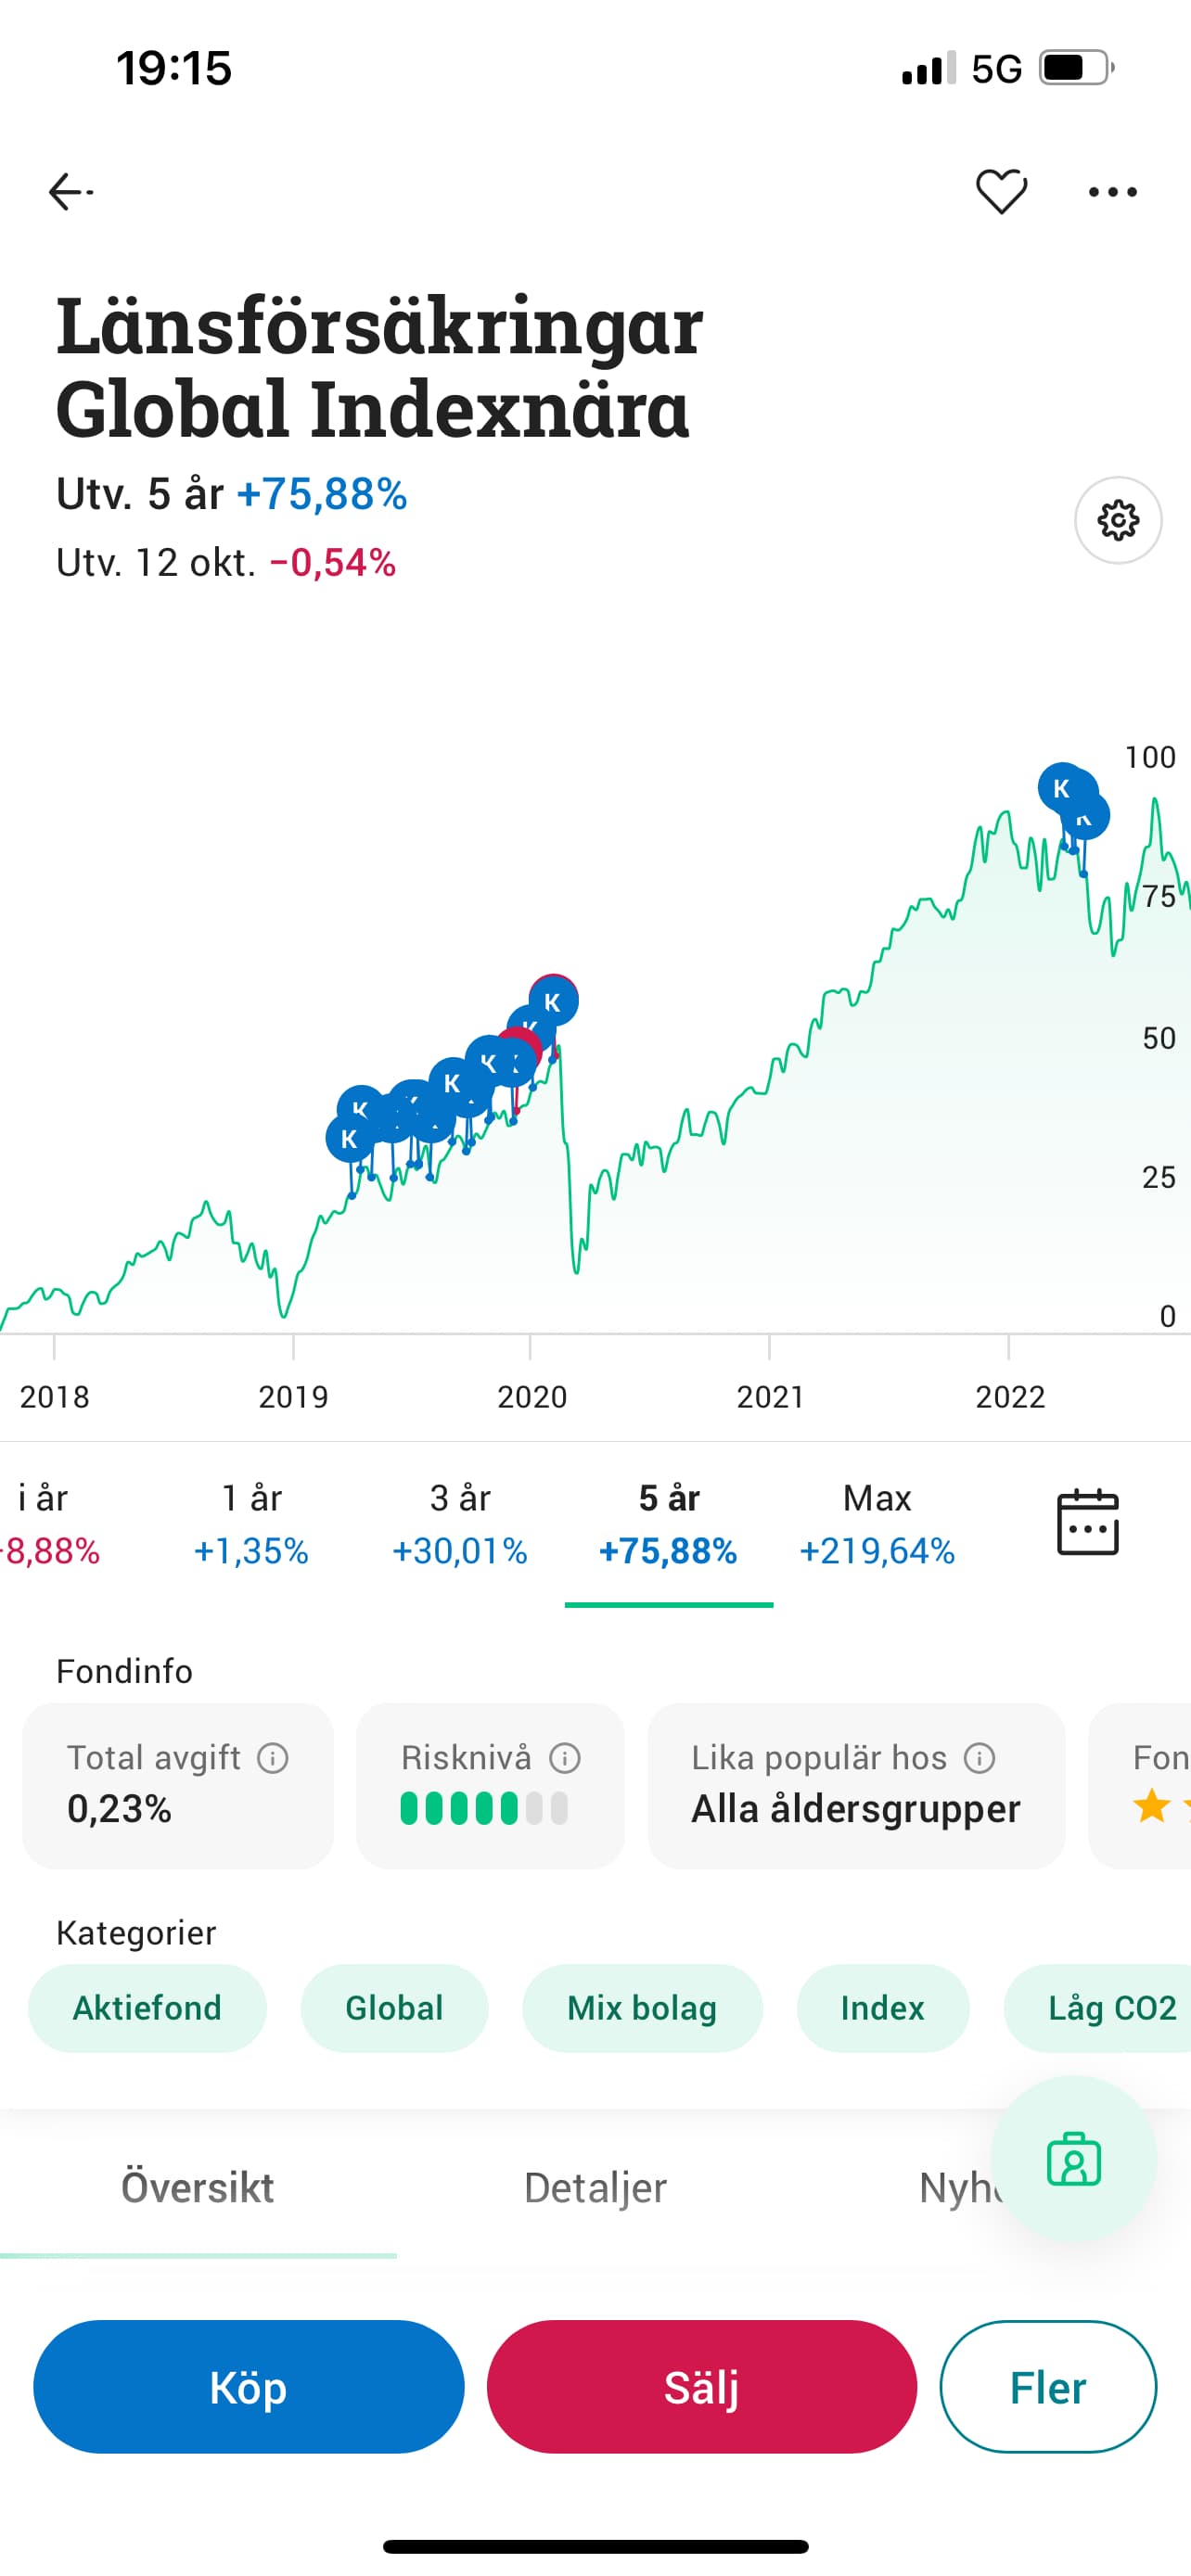This screenshot has width=1191, height=2576.
Task: Tap the topmost K purchase marker in 2022
Action: coord(1061,788)
